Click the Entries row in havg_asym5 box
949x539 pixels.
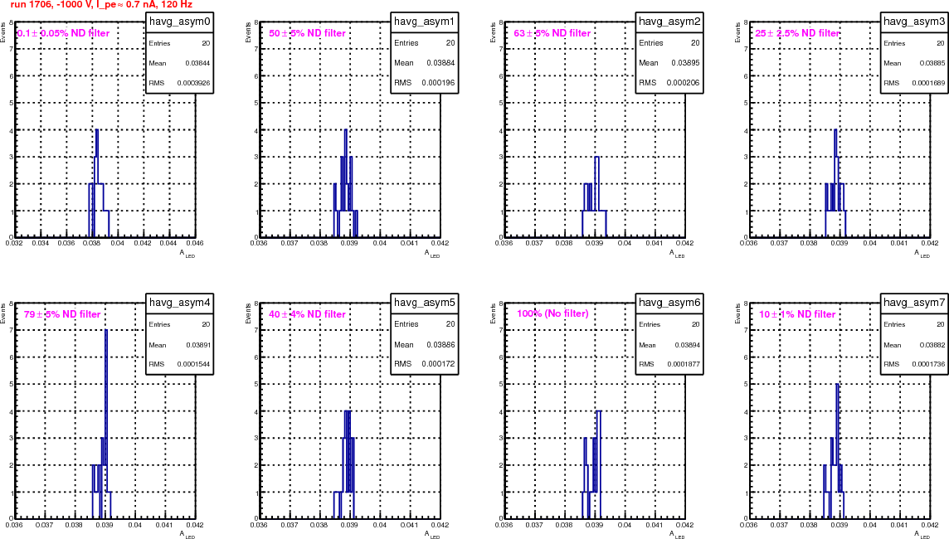point(424,324)
